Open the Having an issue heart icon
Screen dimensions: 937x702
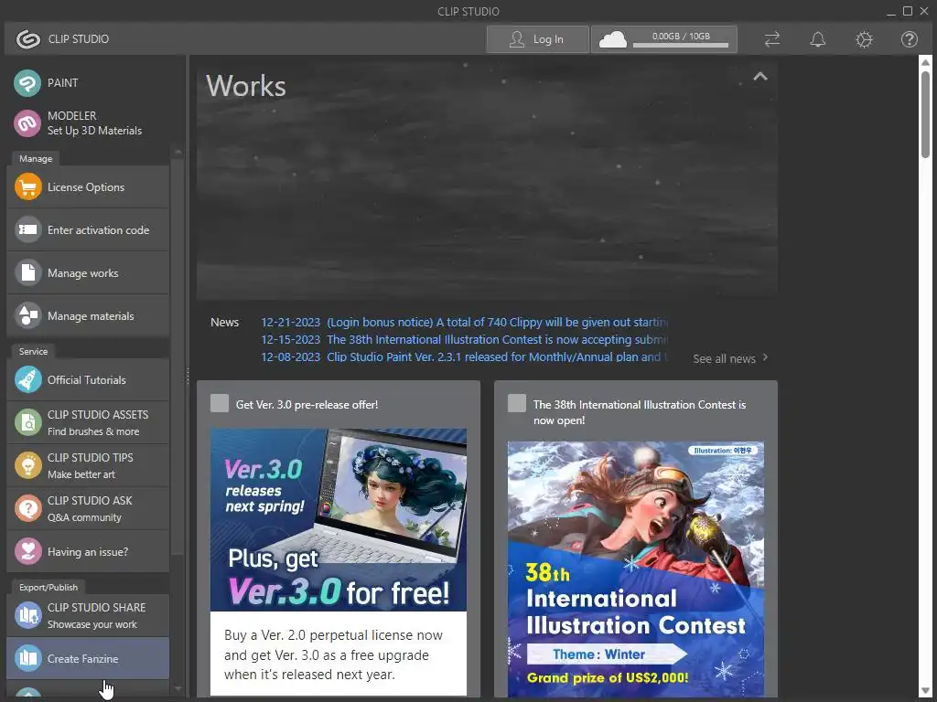[27, 551]
